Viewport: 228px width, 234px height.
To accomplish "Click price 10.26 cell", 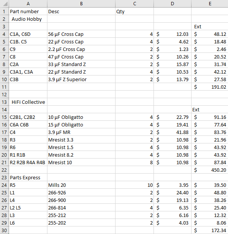I will (x=172, y=57).
